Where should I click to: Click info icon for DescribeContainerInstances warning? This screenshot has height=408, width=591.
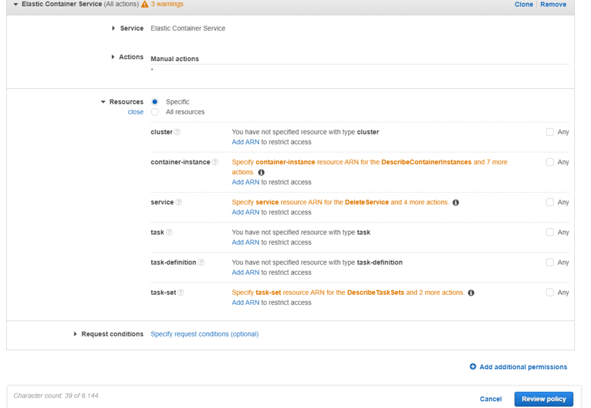(261, 173)
